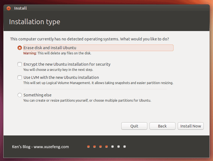Close the Install window

[8, 8]
